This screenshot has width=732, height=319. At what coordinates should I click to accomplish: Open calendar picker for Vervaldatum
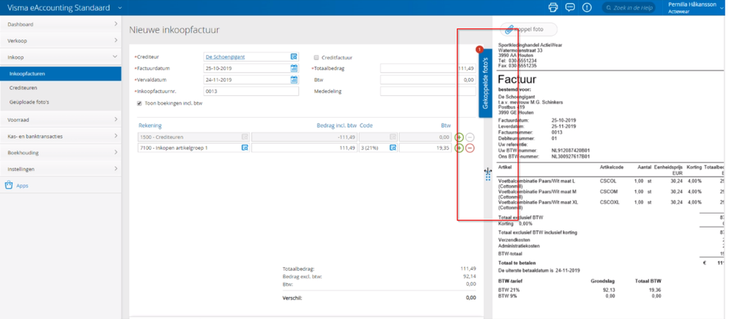point(294,79)
